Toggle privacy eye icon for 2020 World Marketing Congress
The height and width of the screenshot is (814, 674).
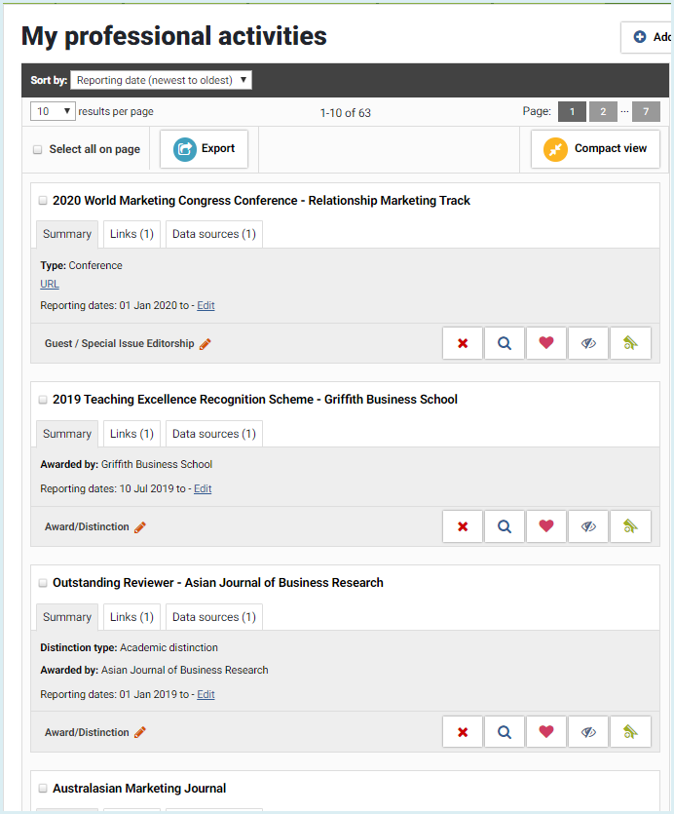(588, 343)
